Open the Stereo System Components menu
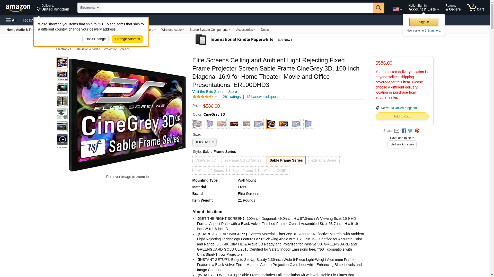 click(x=210, y=30)
